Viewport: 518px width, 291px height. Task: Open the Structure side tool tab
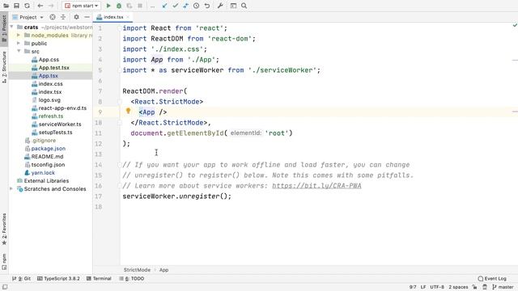(4, 67)
